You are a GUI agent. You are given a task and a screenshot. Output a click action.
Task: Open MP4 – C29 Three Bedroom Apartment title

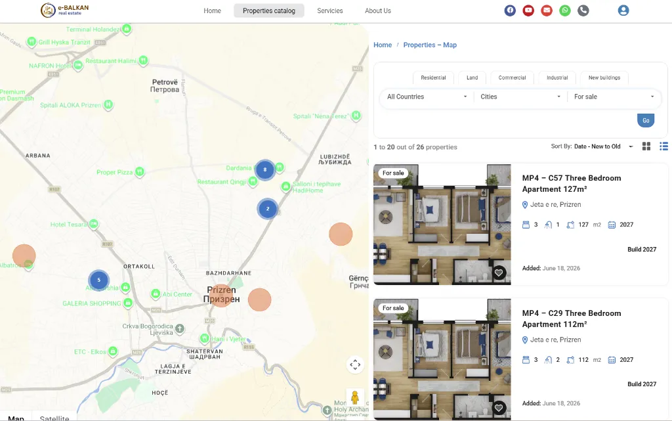click(572, 319)
